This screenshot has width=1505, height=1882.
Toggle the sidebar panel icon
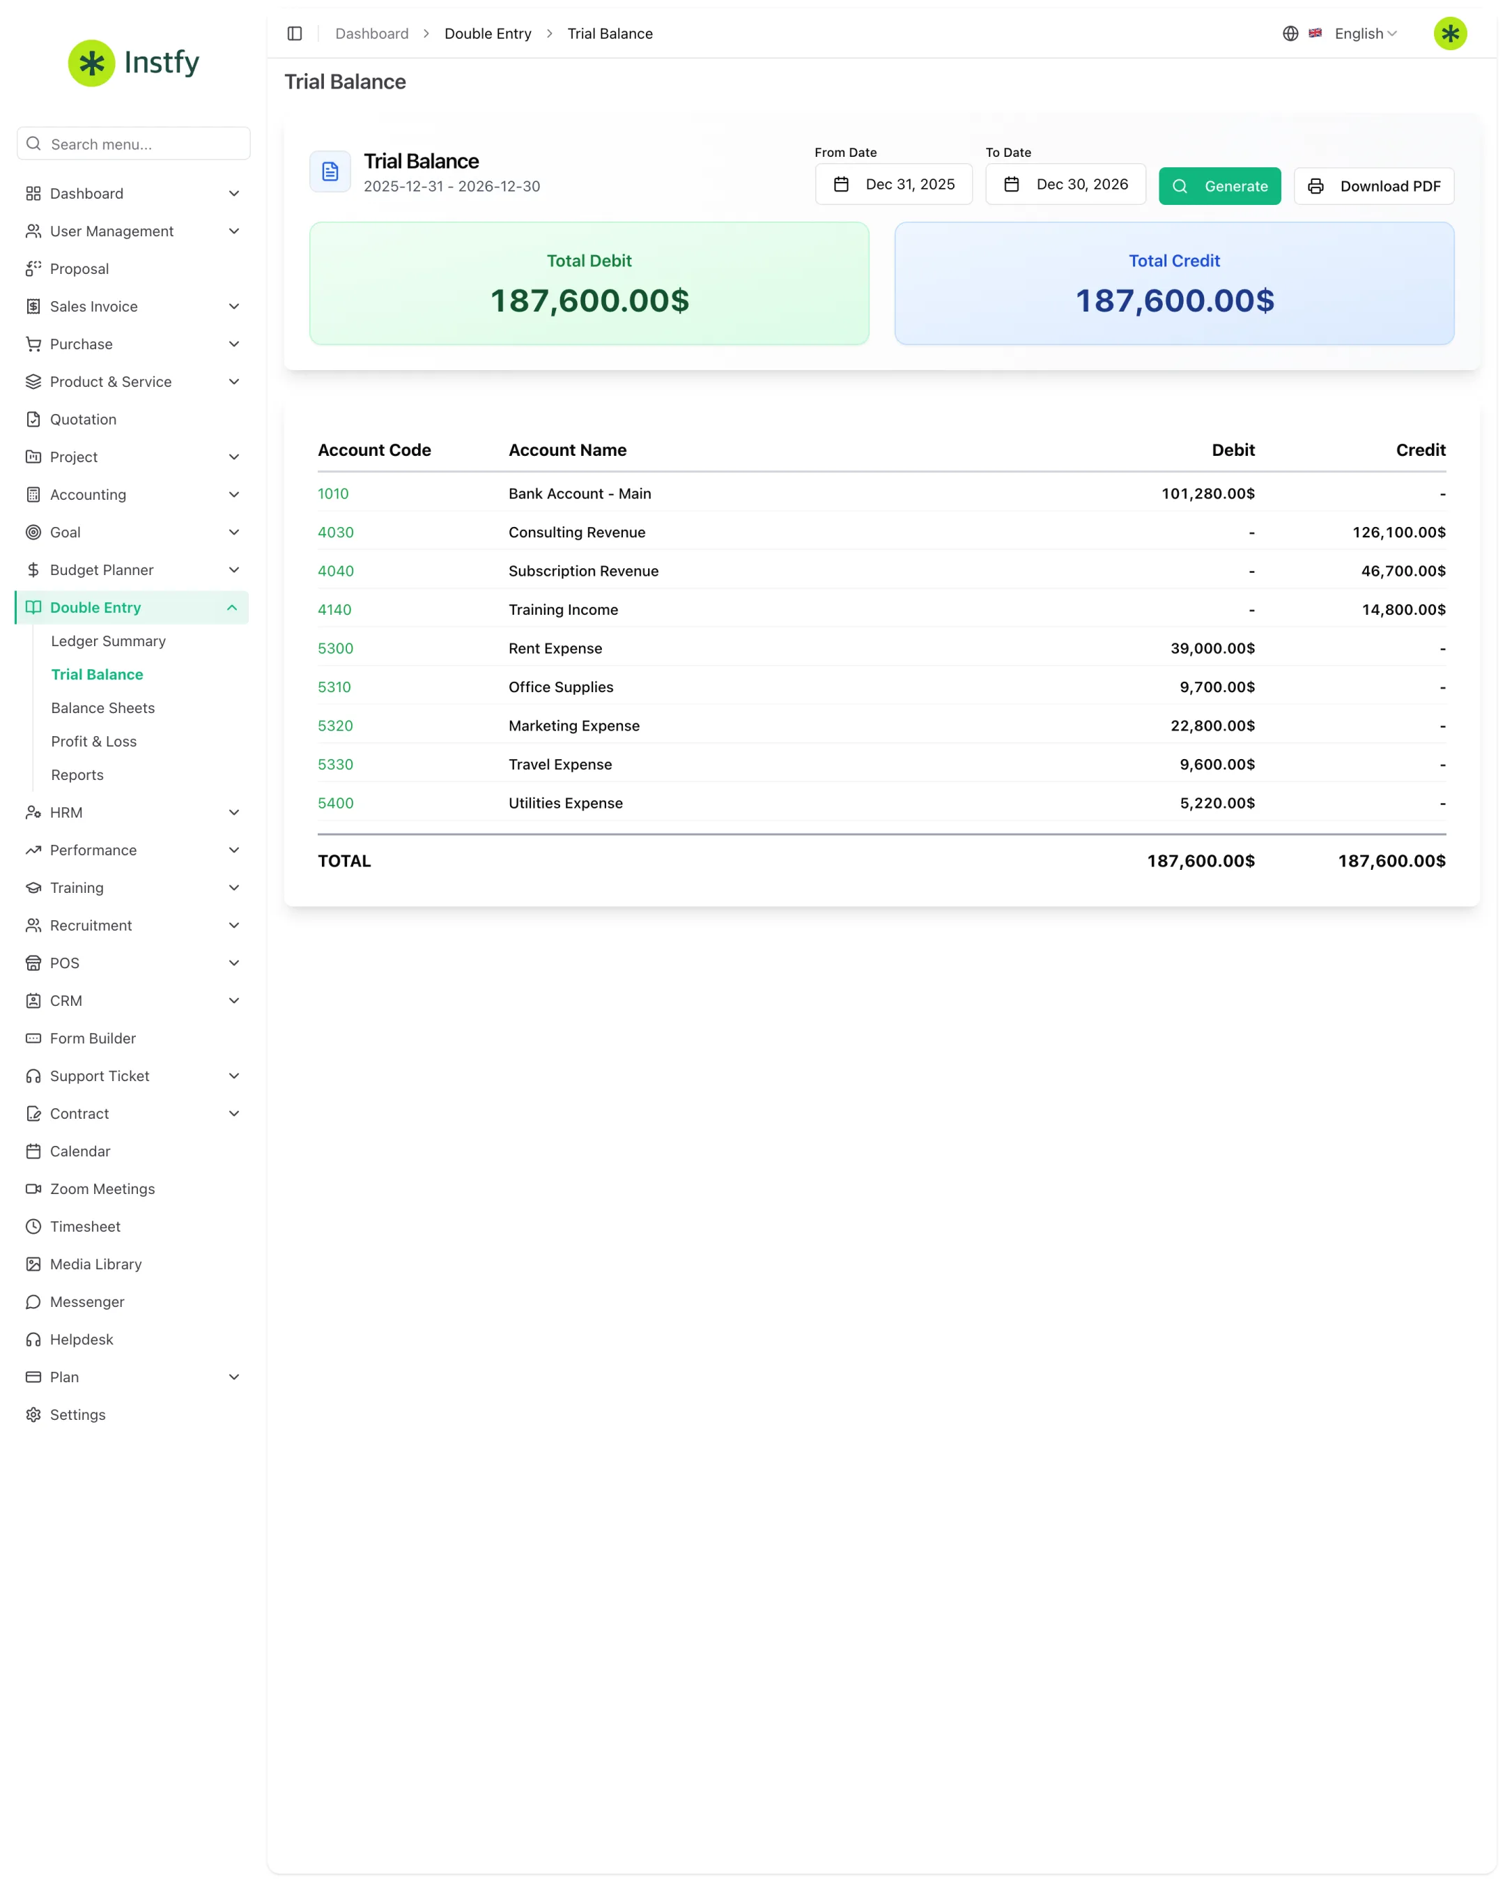[x=295, y=33]
